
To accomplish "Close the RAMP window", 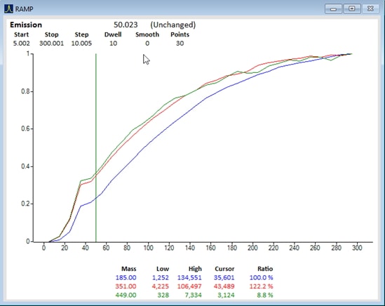I will pos(370,8).
